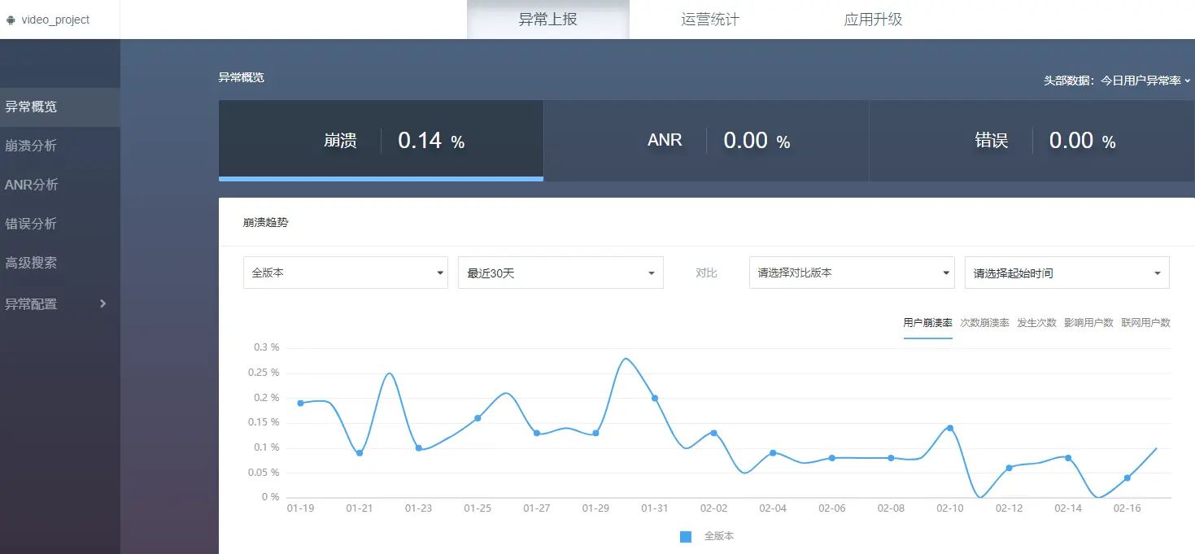Click the 全版本 legend marker below the chart

[x=686, y=536]
